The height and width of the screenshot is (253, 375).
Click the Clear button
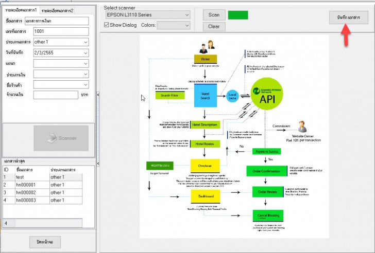coord(214,27)
